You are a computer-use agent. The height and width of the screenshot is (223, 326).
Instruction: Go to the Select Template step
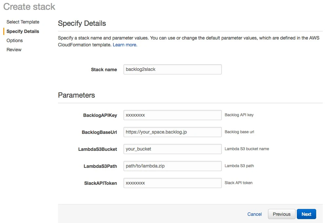click(x=23, y=22)
